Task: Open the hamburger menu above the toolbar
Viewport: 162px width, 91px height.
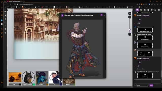Action: [x=5, y=12]
